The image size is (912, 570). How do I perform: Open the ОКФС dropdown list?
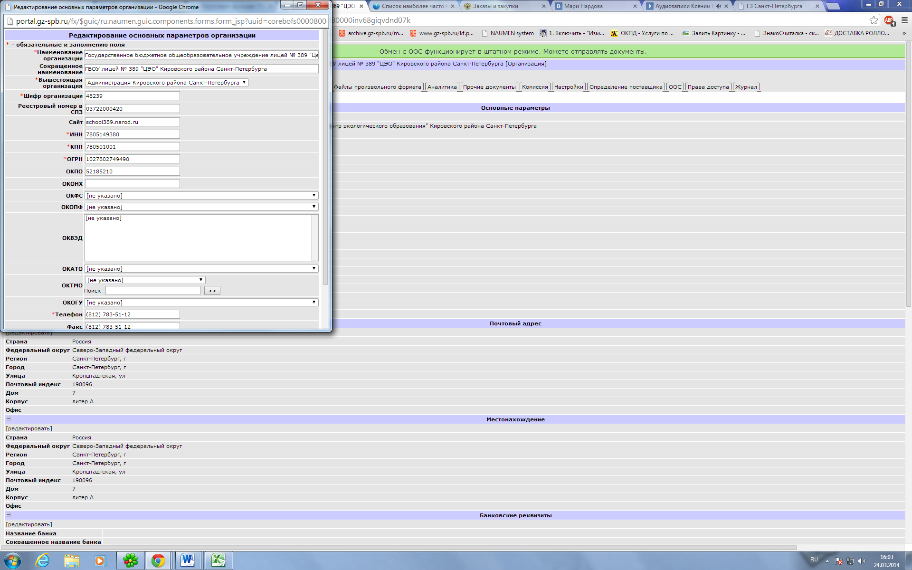coord(201,195)
